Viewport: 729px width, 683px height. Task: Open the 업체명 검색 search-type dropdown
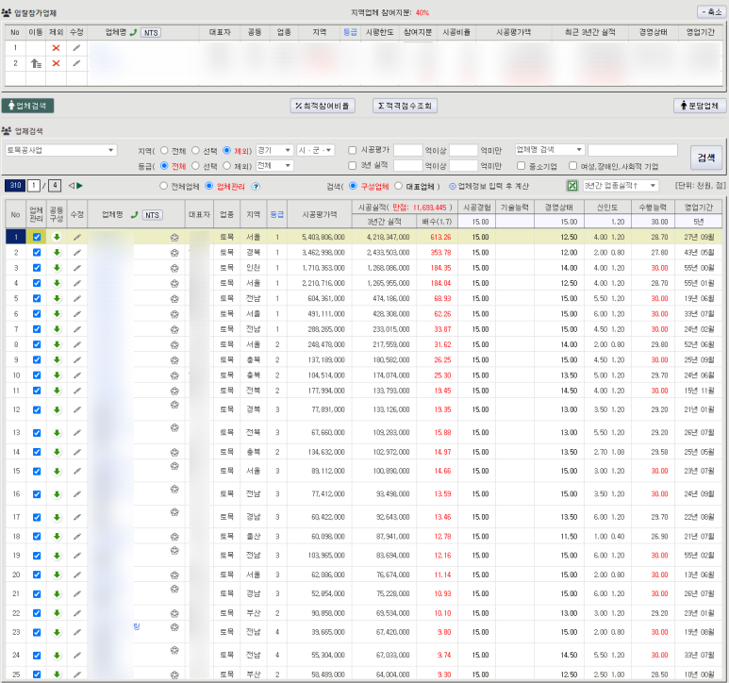550,150
